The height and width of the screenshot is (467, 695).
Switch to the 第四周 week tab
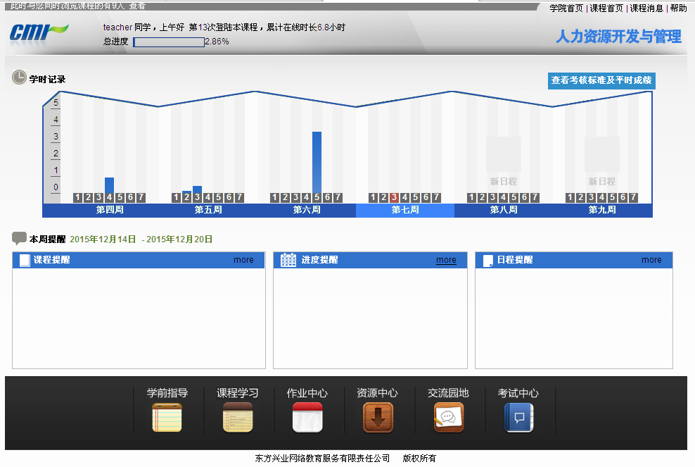tap(110, 210)
